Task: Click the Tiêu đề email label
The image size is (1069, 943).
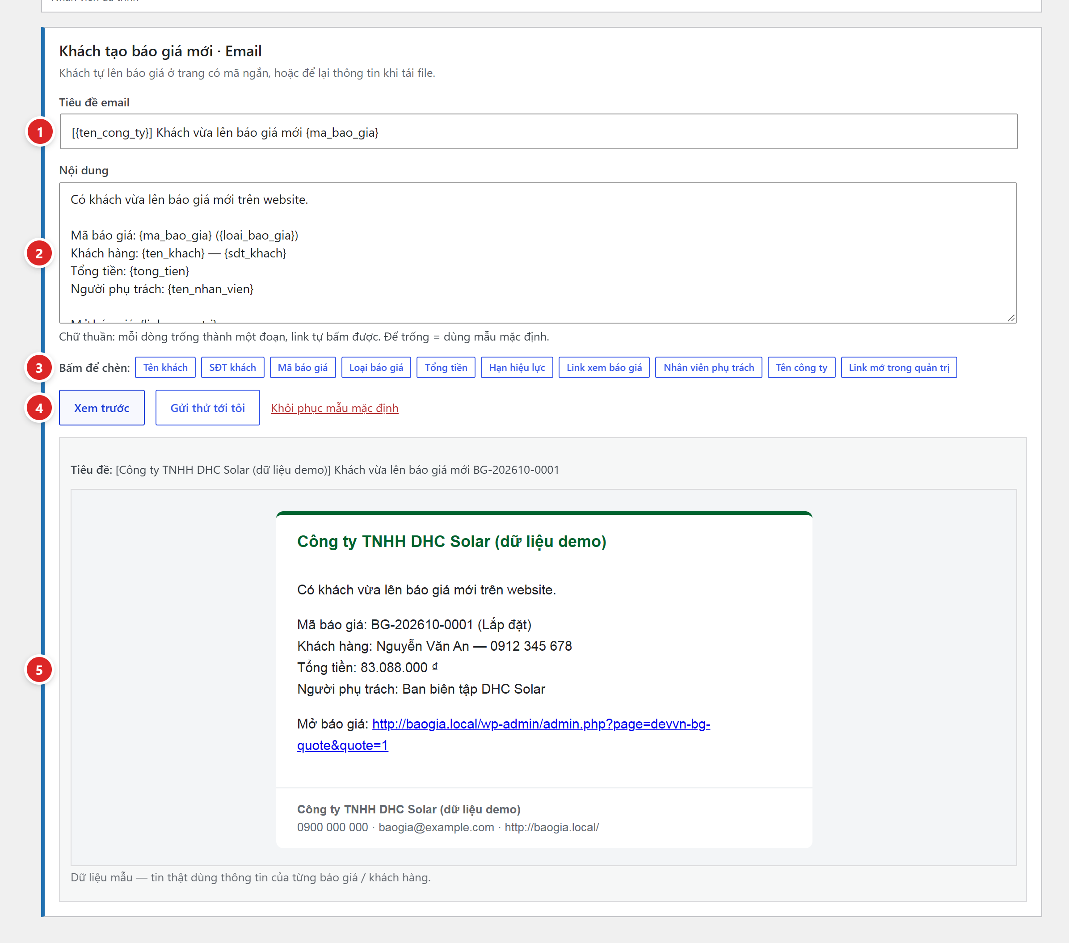Action: click(94, 102)
